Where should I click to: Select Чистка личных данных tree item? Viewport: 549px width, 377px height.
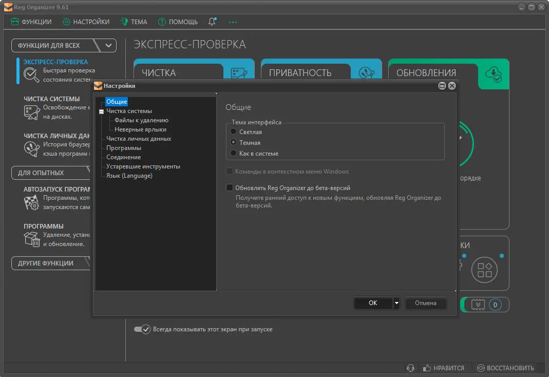pos(139,139)
